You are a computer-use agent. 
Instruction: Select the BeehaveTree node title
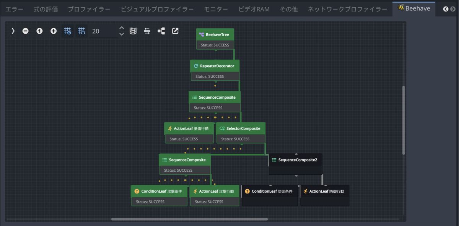pos(217,34)
